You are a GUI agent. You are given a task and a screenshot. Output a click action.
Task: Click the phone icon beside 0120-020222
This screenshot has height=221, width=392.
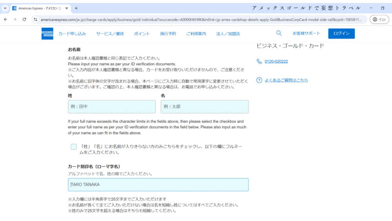[x=259, y=61]
